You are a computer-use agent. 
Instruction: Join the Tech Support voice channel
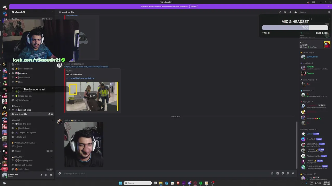[x=32, y=100]
